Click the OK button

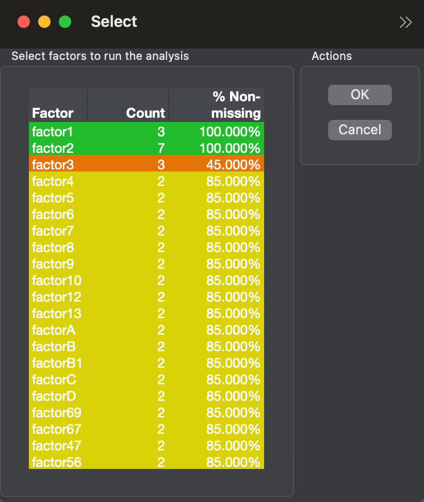pos(360,95)
